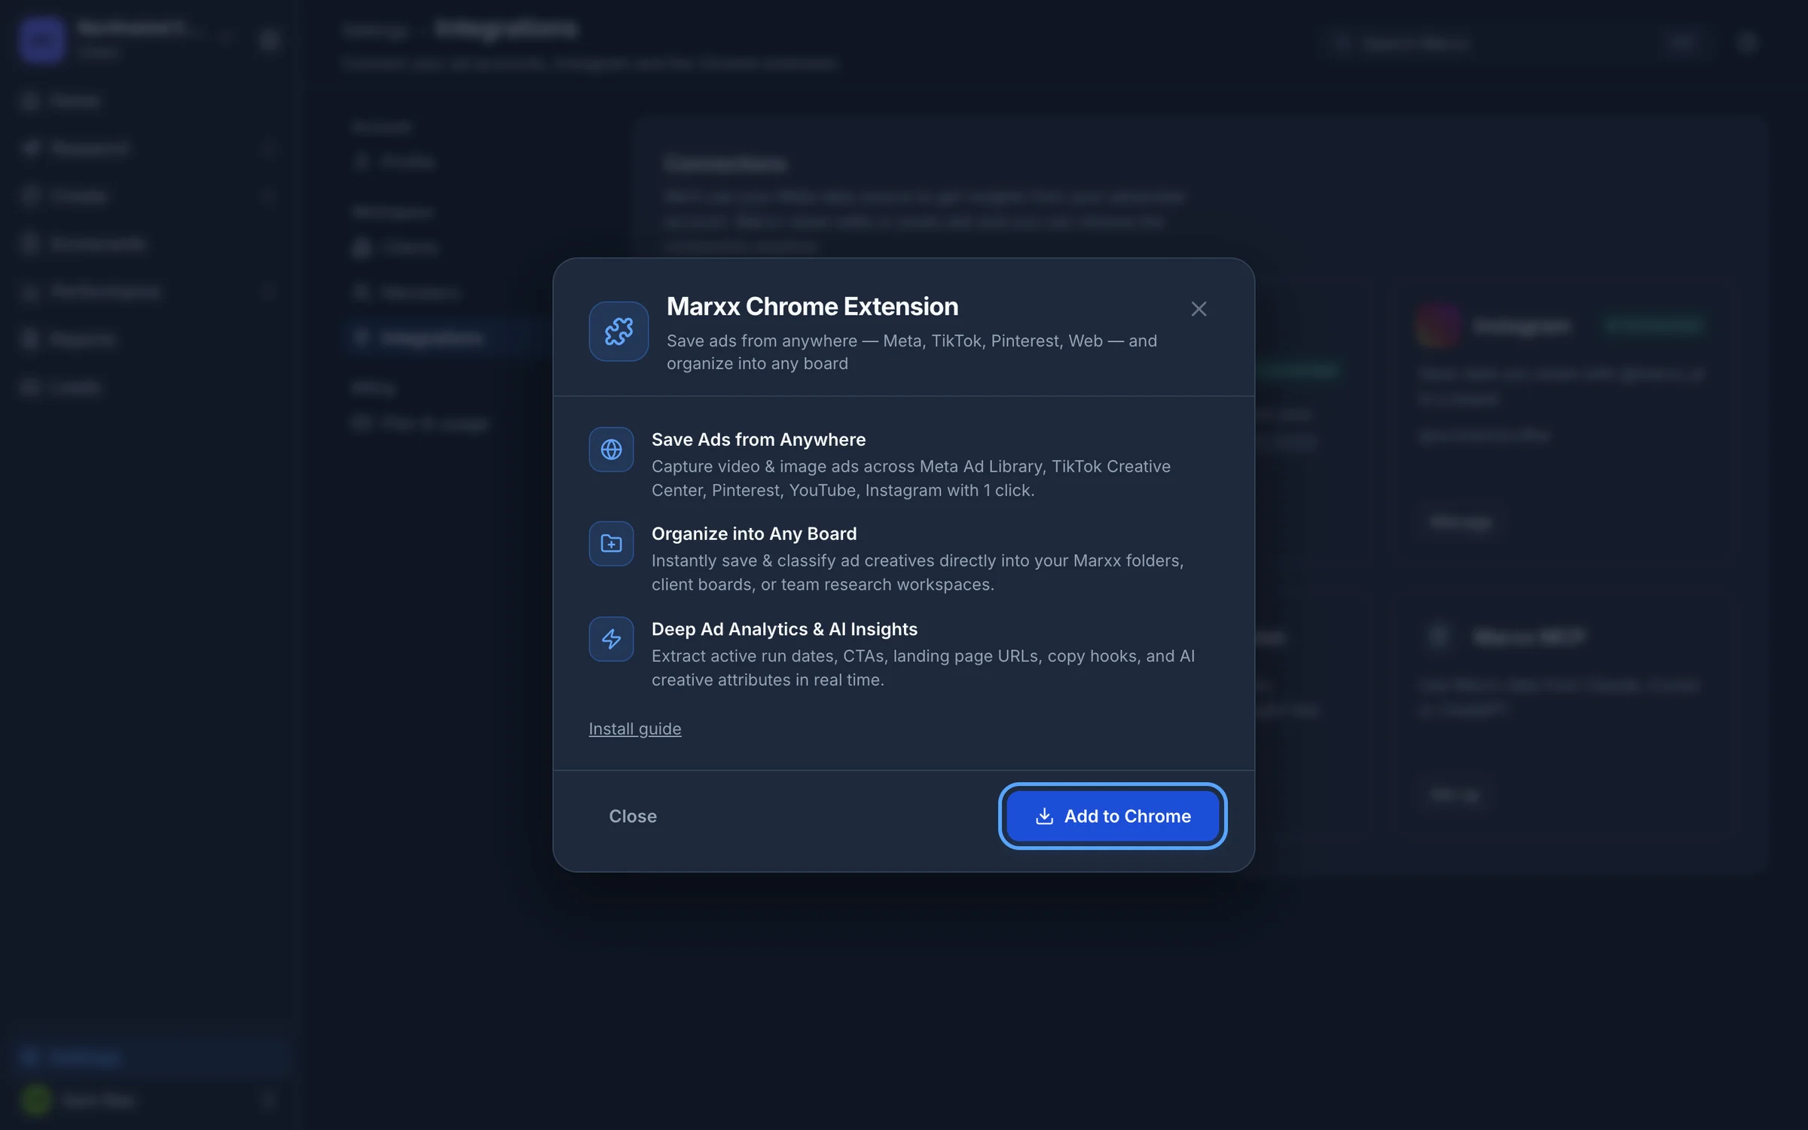This screenshot has width=1808, height=1130.
Task: Select the Marxx Chrome Extension title text
Action: coord(812,307)
